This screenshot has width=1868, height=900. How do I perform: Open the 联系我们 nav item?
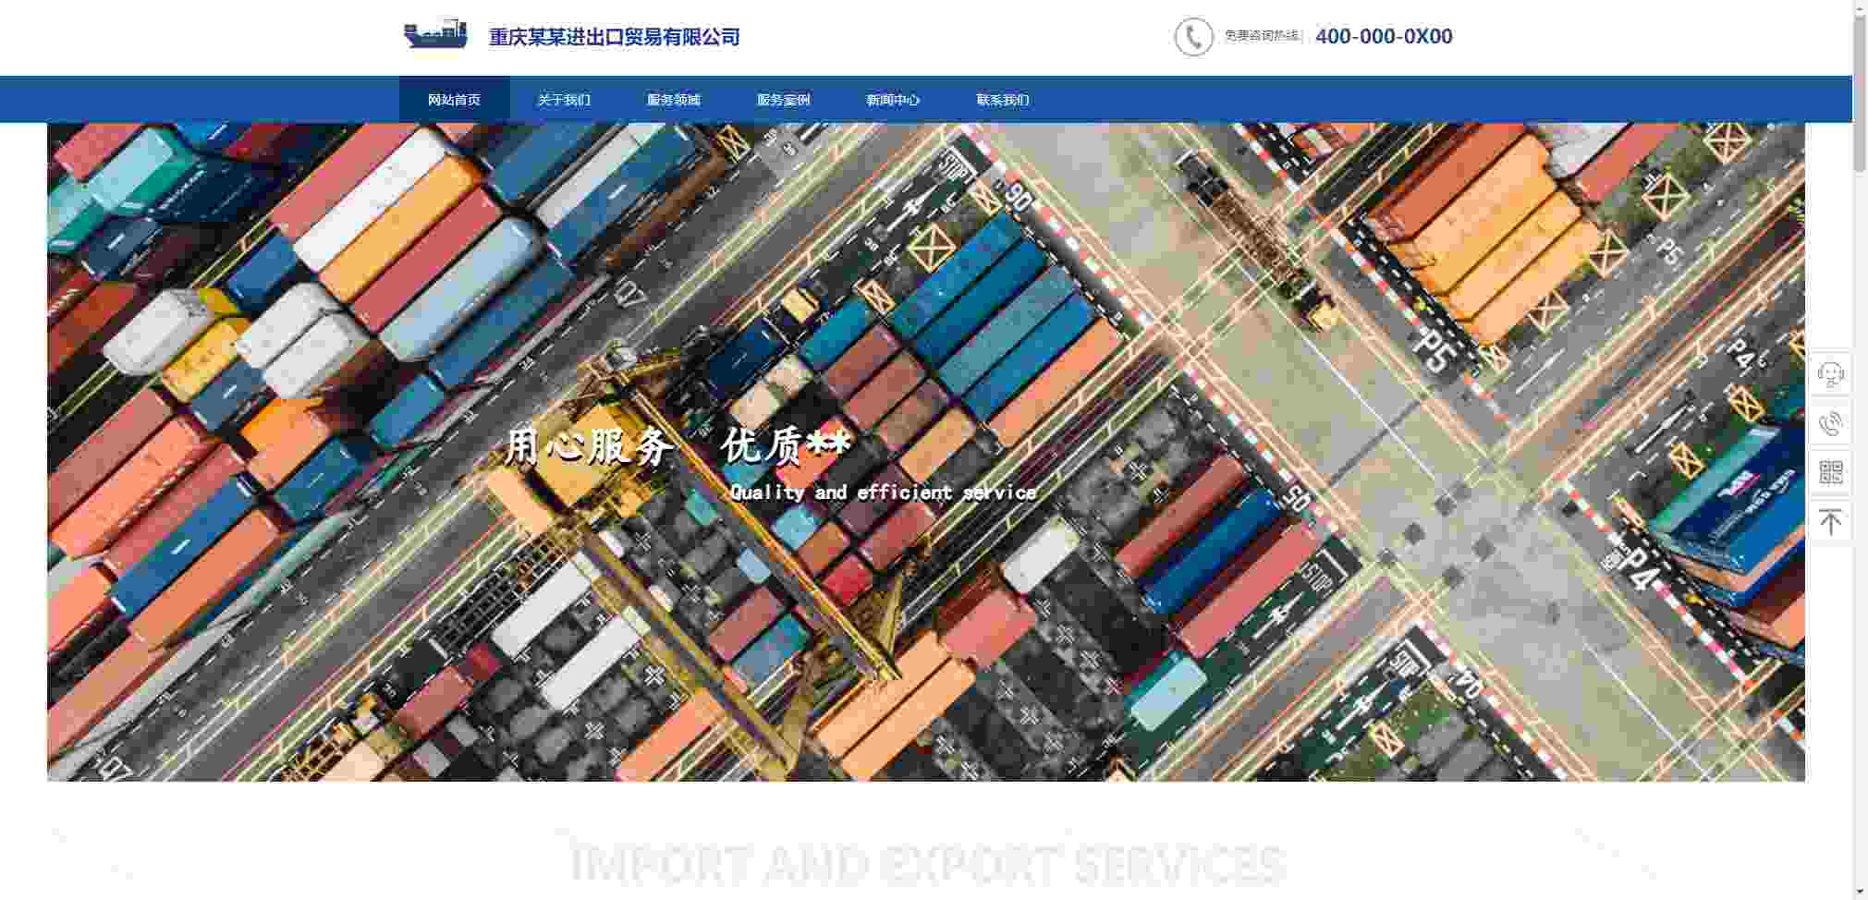click(x=1003, y=100)
